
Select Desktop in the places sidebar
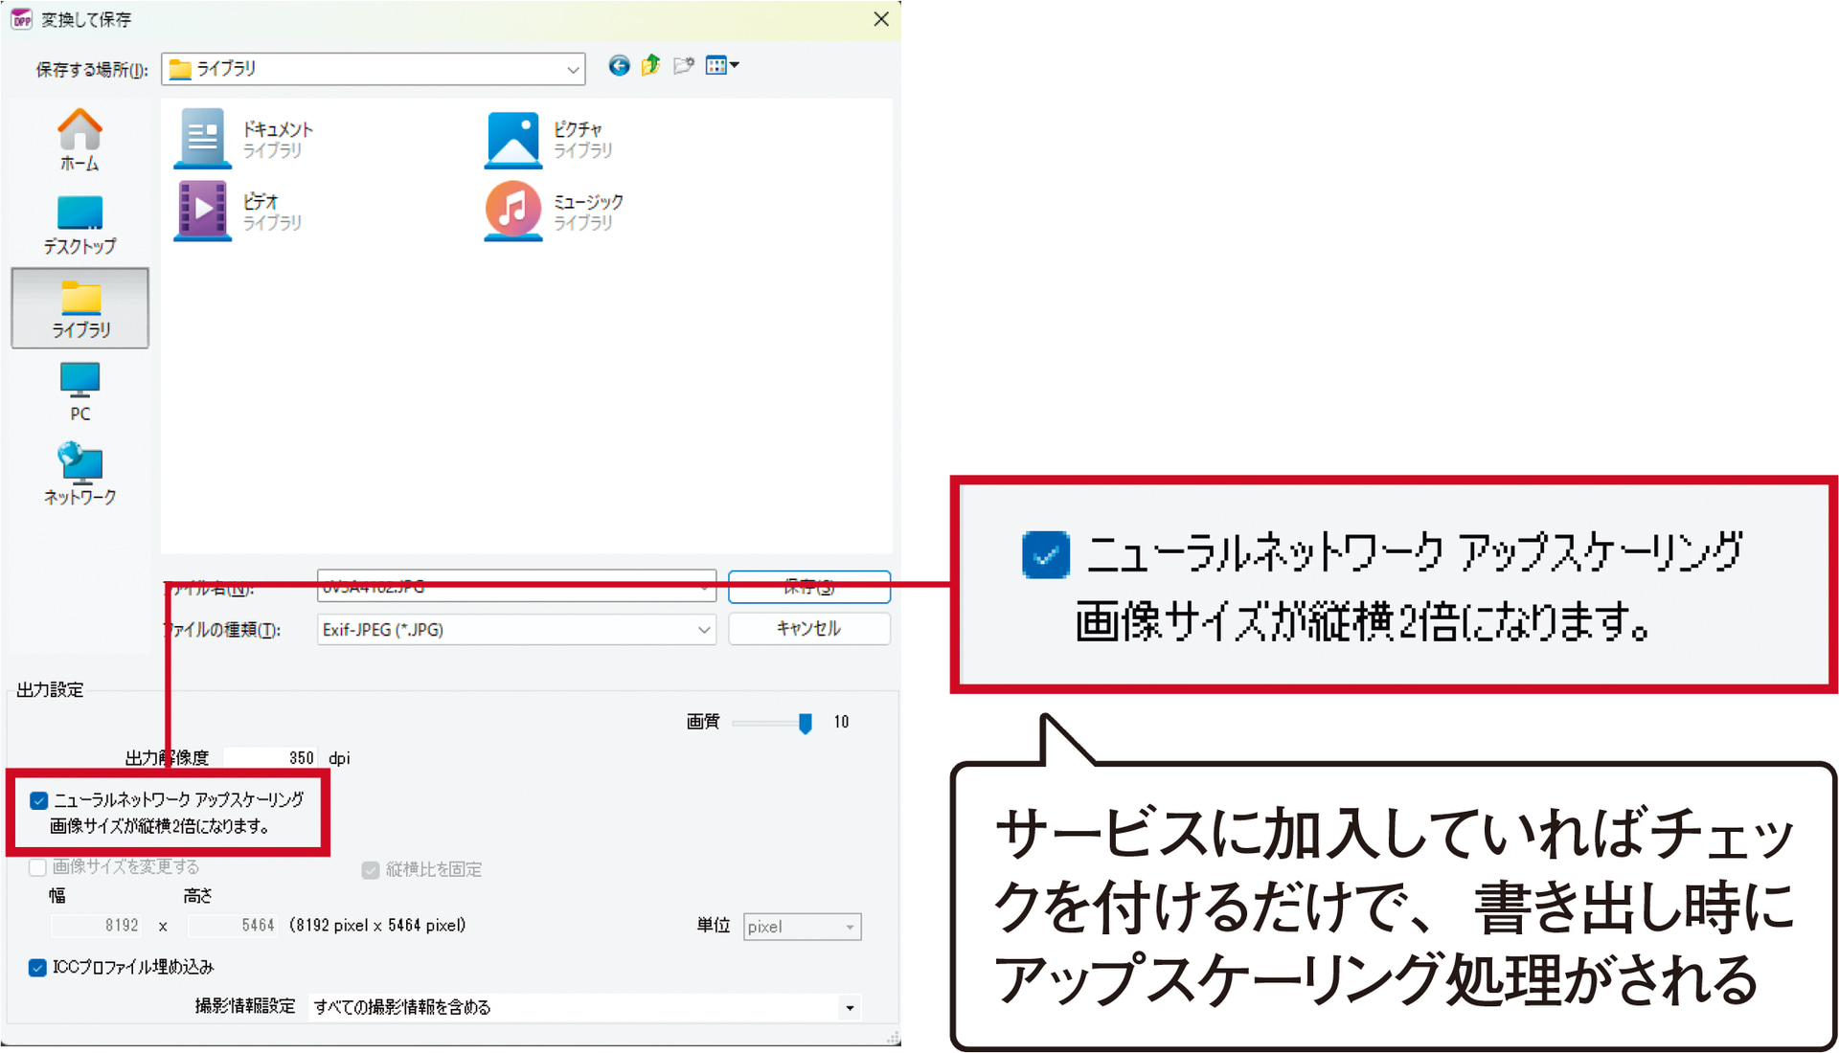coord(79,224)
